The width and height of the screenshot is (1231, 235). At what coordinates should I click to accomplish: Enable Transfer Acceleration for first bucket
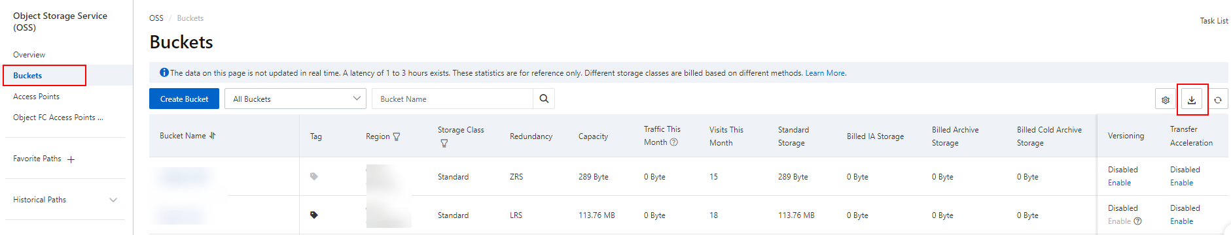coord(1181,183)
